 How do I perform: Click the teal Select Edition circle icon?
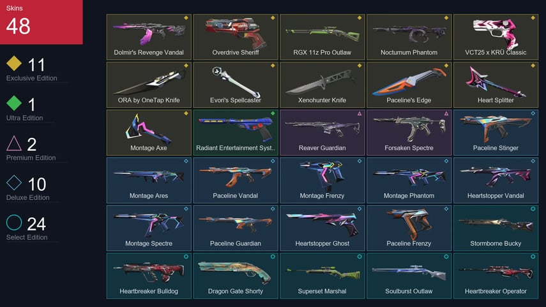pyautogui.click(x=14, y=222)
